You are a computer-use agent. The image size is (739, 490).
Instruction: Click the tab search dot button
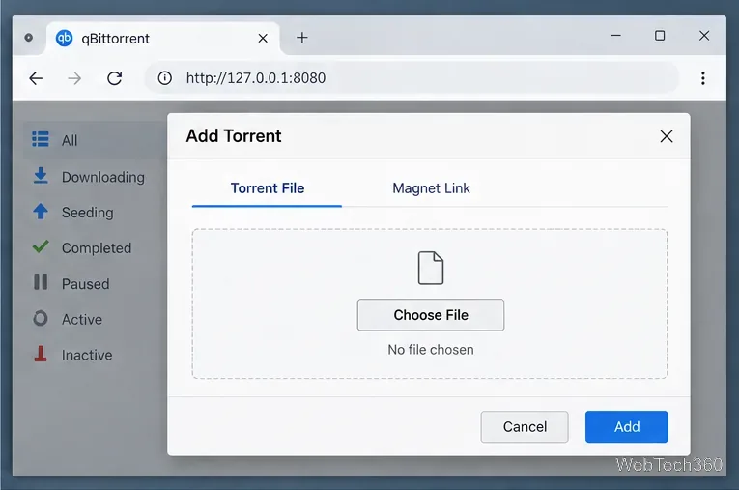(x=29, y=38)
